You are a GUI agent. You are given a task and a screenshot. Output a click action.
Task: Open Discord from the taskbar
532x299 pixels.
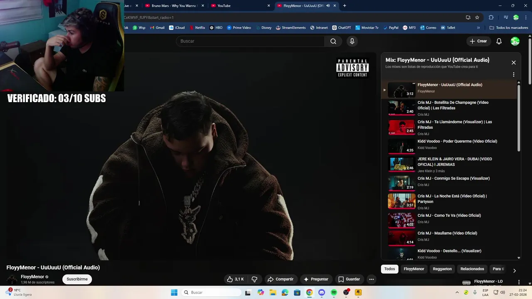[x=321, y=292]
